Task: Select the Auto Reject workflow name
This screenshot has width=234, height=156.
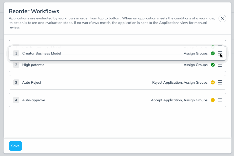Action: pyautogui.click(x=32, y=82)
